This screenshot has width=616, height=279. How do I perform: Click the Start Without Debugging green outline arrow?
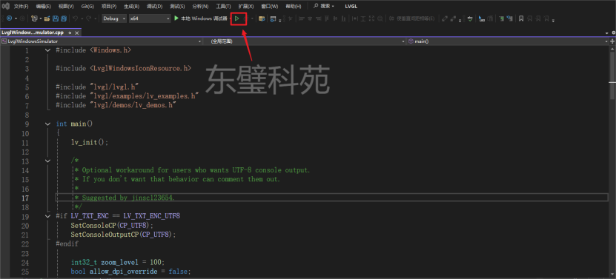237,19
